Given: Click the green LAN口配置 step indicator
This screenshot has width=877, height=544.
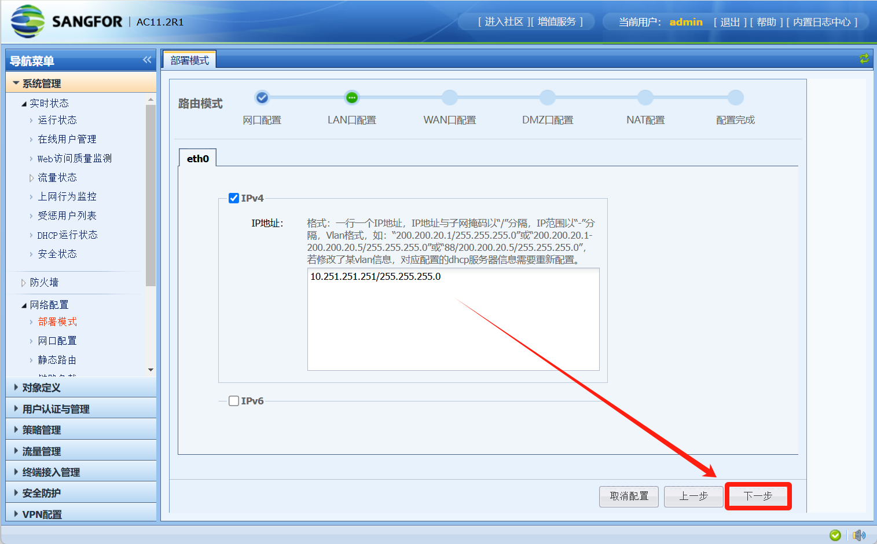Looking at the screenshot, I should [x=351, y=98].
